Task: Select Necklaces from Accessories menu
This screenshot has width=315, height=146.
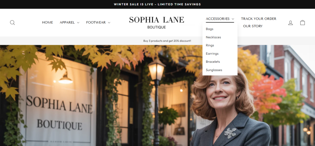Action: tap(213, 37)
